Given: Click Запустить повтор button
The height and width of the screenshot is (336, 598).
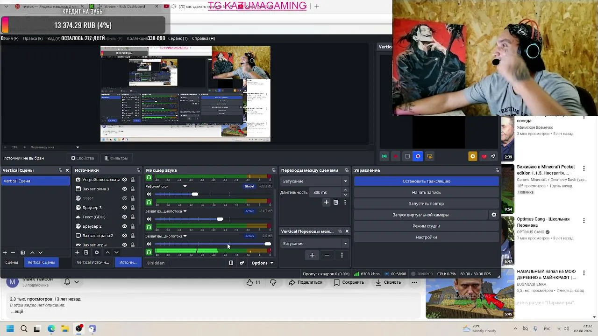Looking at the screenshot, I should (427, 203).
